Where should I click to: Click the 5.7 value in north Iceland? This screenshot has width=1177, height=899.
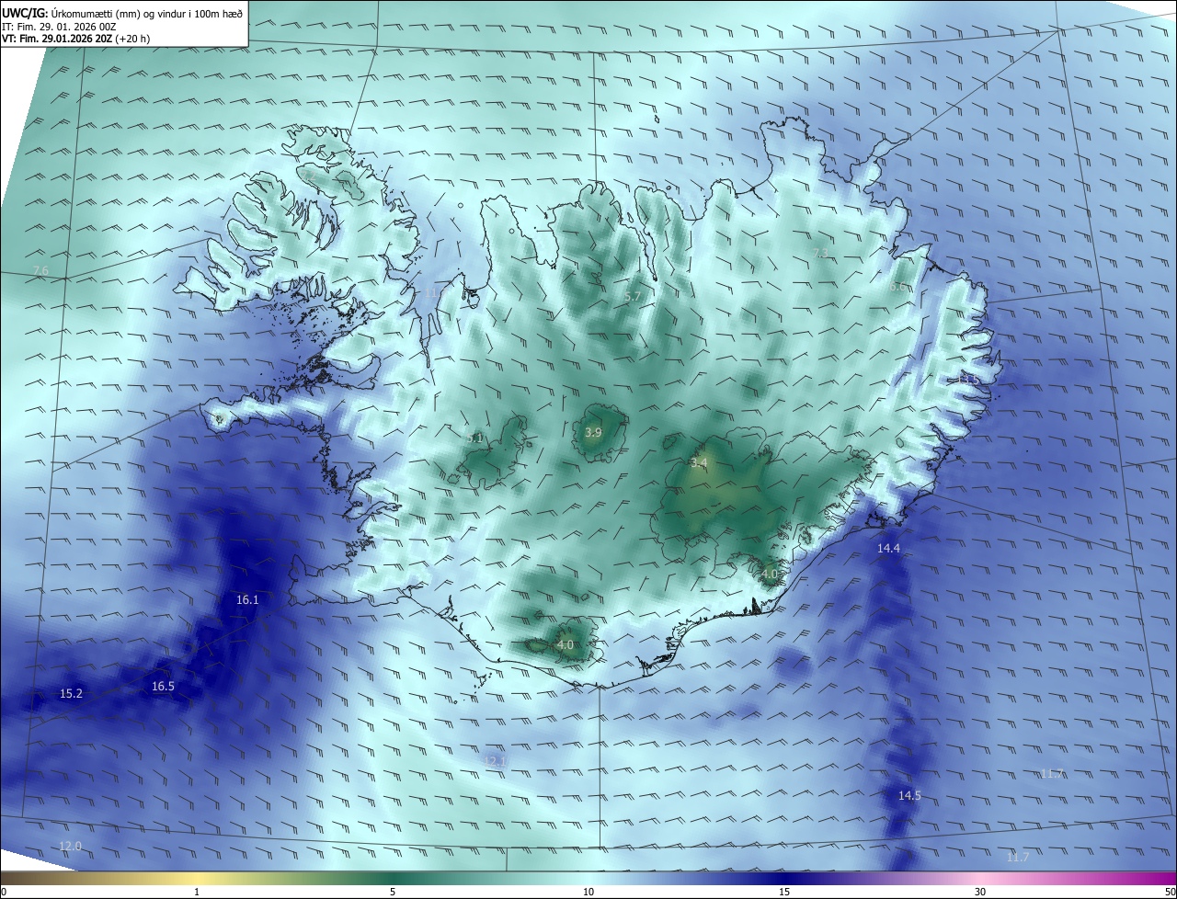[632, 296]
